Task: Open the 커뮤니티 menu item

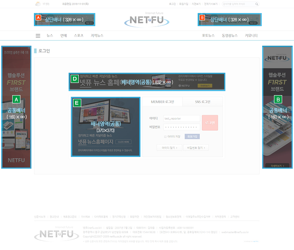Action: coord(251,36)
